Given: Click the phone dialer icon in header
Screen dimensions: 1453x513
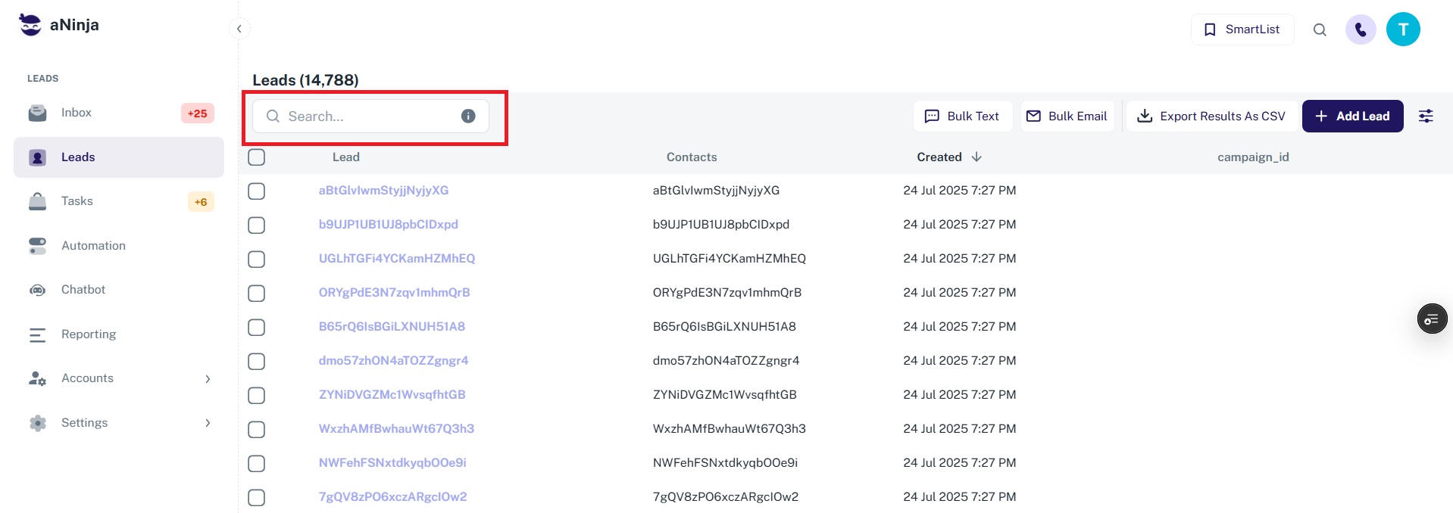Looking at the screenshot, I should pos(1360,30).
